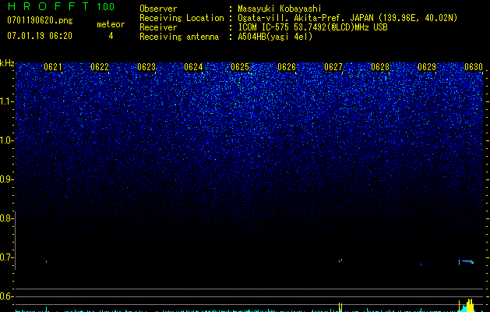Click the 0.6 kHz axis label
This screenshot has height=312, width=490.
[5, 296]
